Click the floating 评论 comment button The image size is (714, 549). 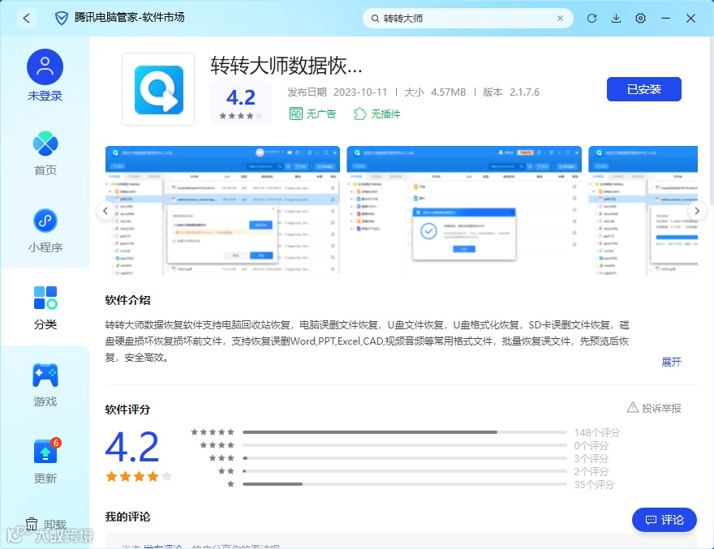pos(665,520)
